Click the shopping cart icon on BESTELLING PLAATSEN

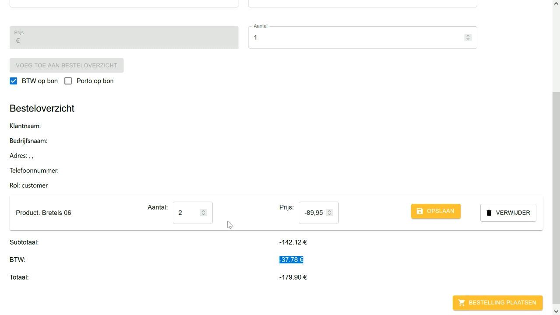tap(461, 303)
